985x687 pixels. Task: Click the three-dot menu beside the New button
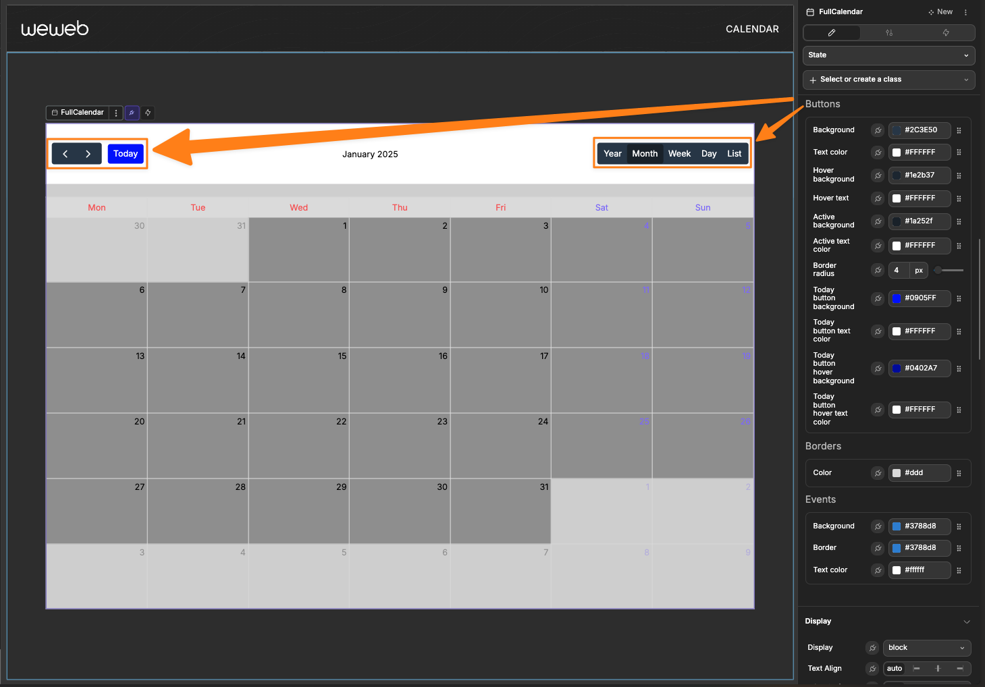pyautogui.click(x=965, y=12)
